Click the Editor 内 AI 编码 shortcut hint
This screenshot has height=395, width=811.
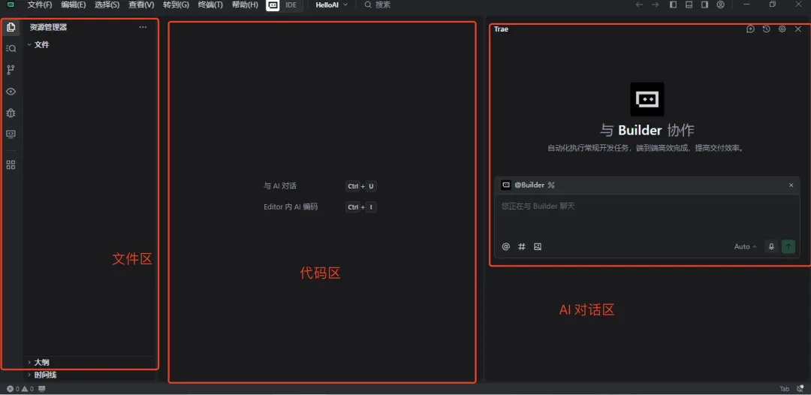pyautogui.click(x=291, y=207)
